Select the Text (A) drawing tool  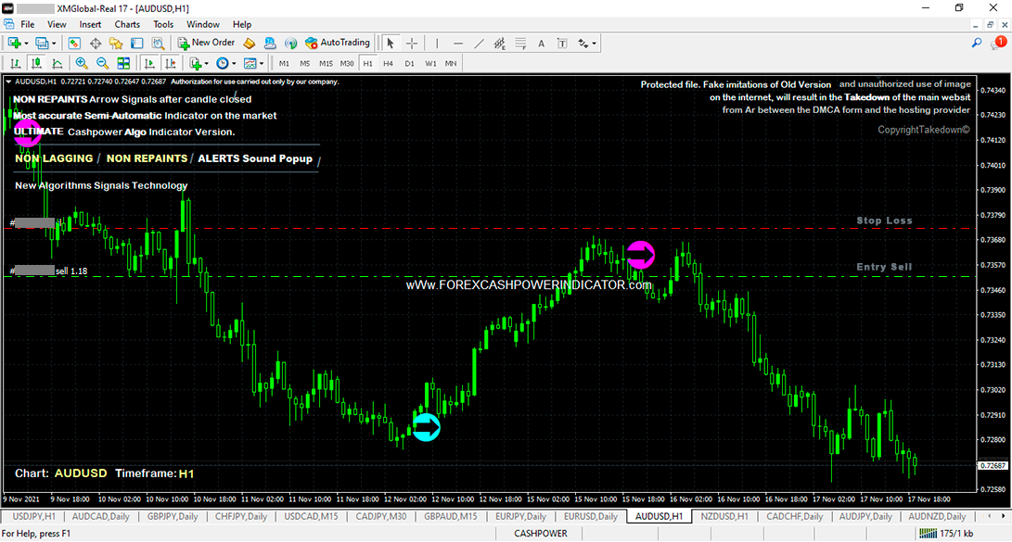click(x=542, y=44)
